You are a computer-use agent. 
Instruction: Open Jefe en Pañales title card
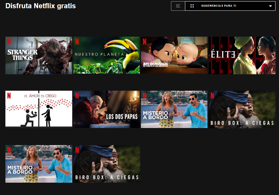click(x=174, y=56)
